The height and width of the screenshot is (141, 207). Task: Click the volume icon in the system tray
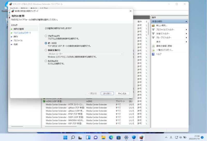tap(180, 138)
